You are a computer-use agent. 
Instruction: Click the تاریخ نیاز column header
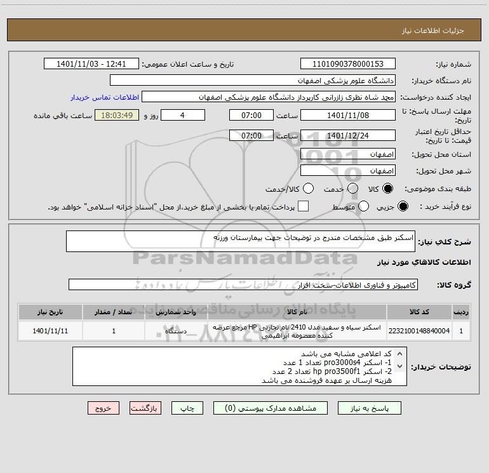pos(50,312)
